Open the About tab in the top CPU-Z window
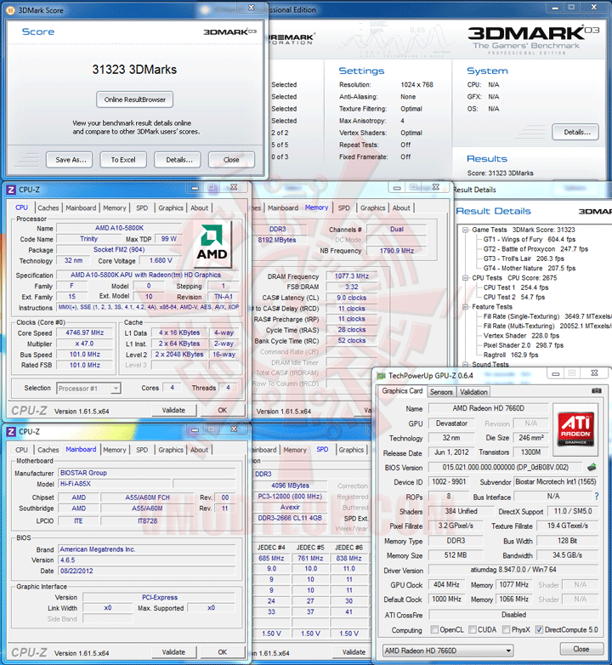Image resolution: width=612 pixels, height=665 pixels. coord(199,207)
